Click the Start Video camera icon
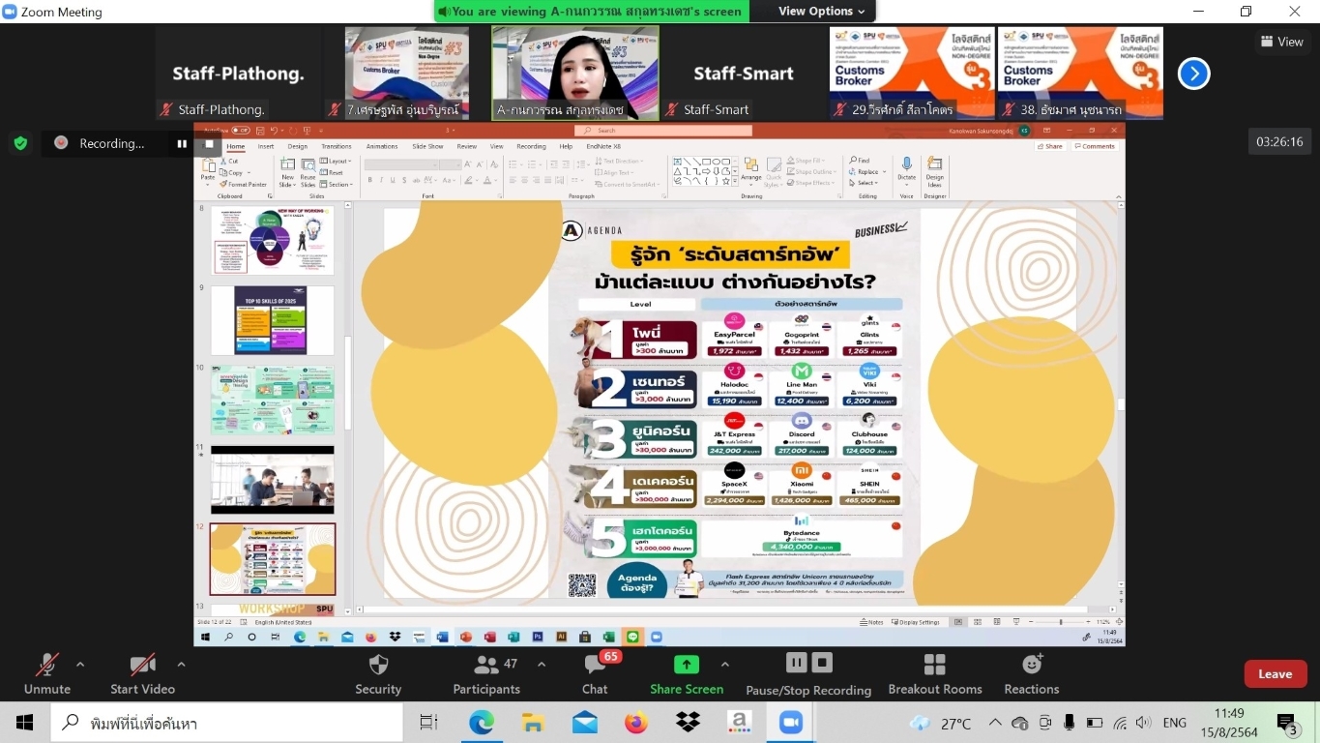This screenshot has height=743, width=1320. tap(142, 665)
